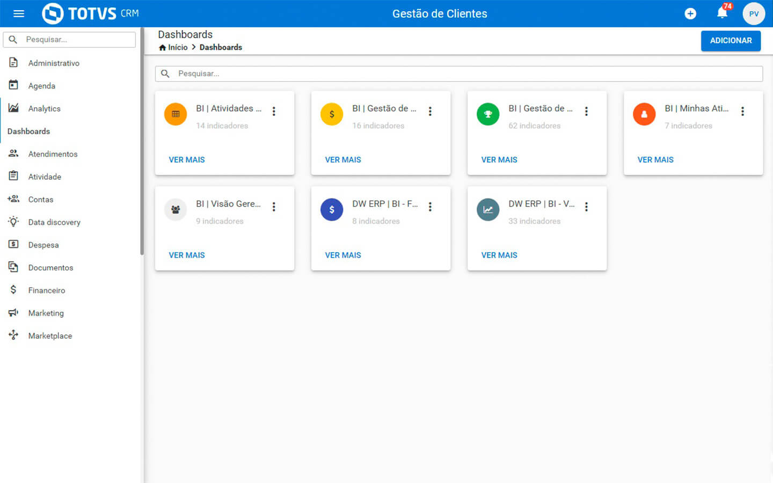Open three-dot menu on BI Minhas Ati card
The height and width of the screenshot is (483, 773).
click(742, 111)
